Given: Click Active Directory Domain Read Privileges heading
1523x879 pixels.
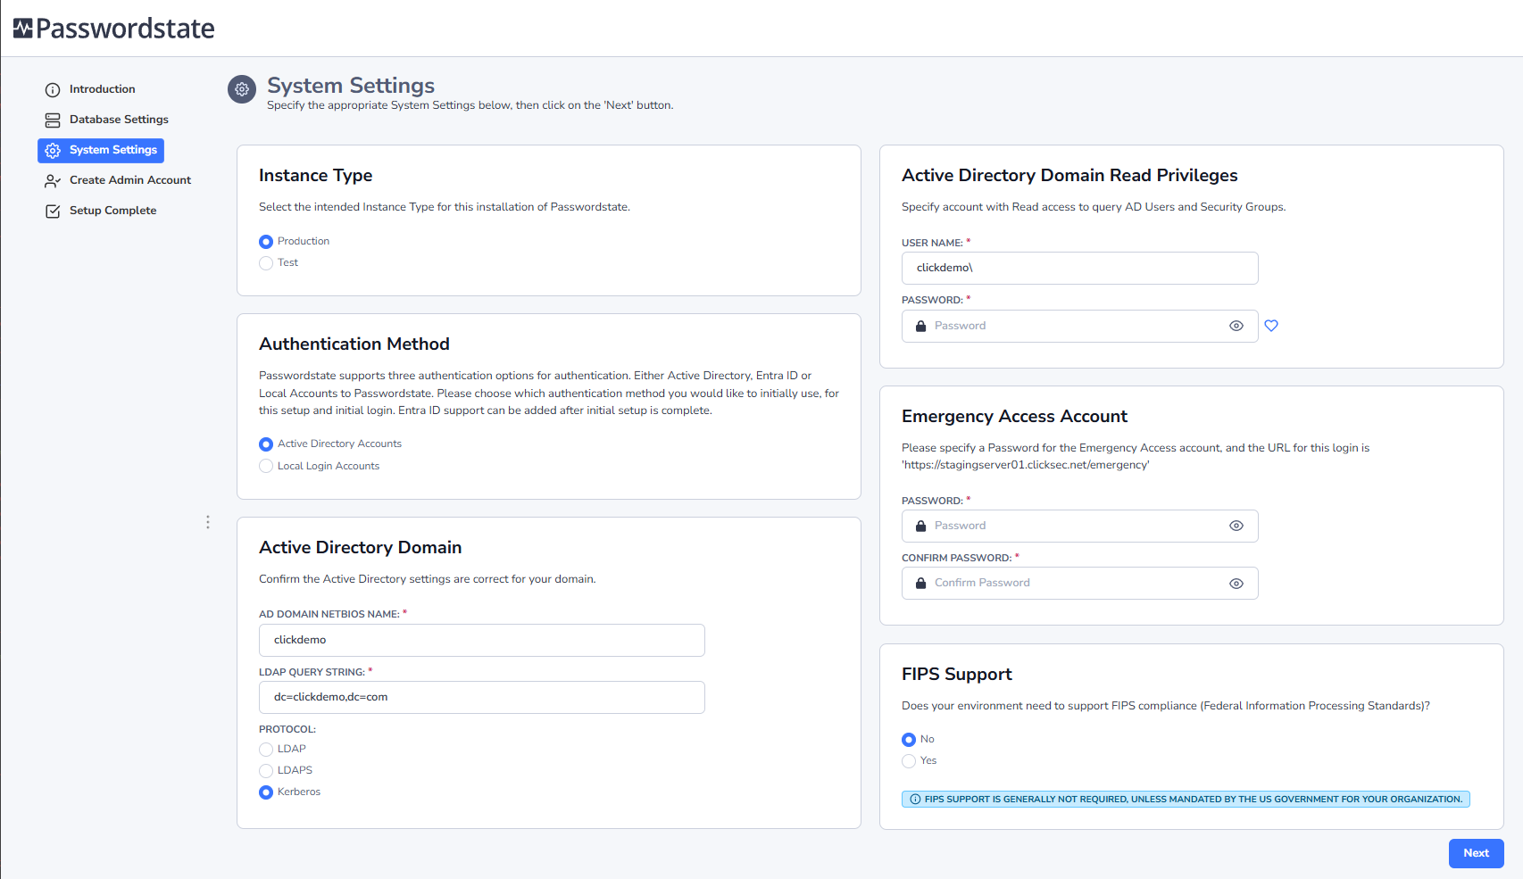Looking at the screenshot, I should click(1069, 176).
